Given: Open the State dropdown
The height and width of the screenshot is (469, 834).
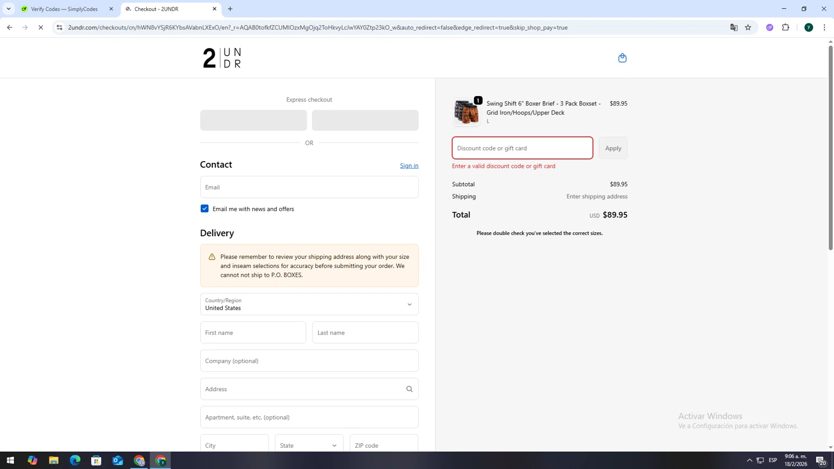Looking at the screenshot, I should pos(309,445).
